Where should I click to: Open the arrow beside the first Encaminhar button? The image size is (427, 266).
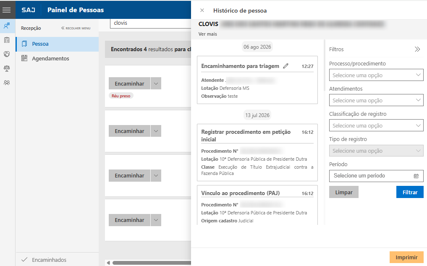click(x=156, y=83)
